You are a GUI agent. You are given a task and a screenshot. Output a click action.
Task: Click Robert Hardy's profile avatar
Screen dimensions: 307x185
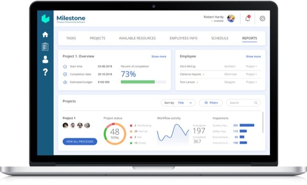point(231,19)
